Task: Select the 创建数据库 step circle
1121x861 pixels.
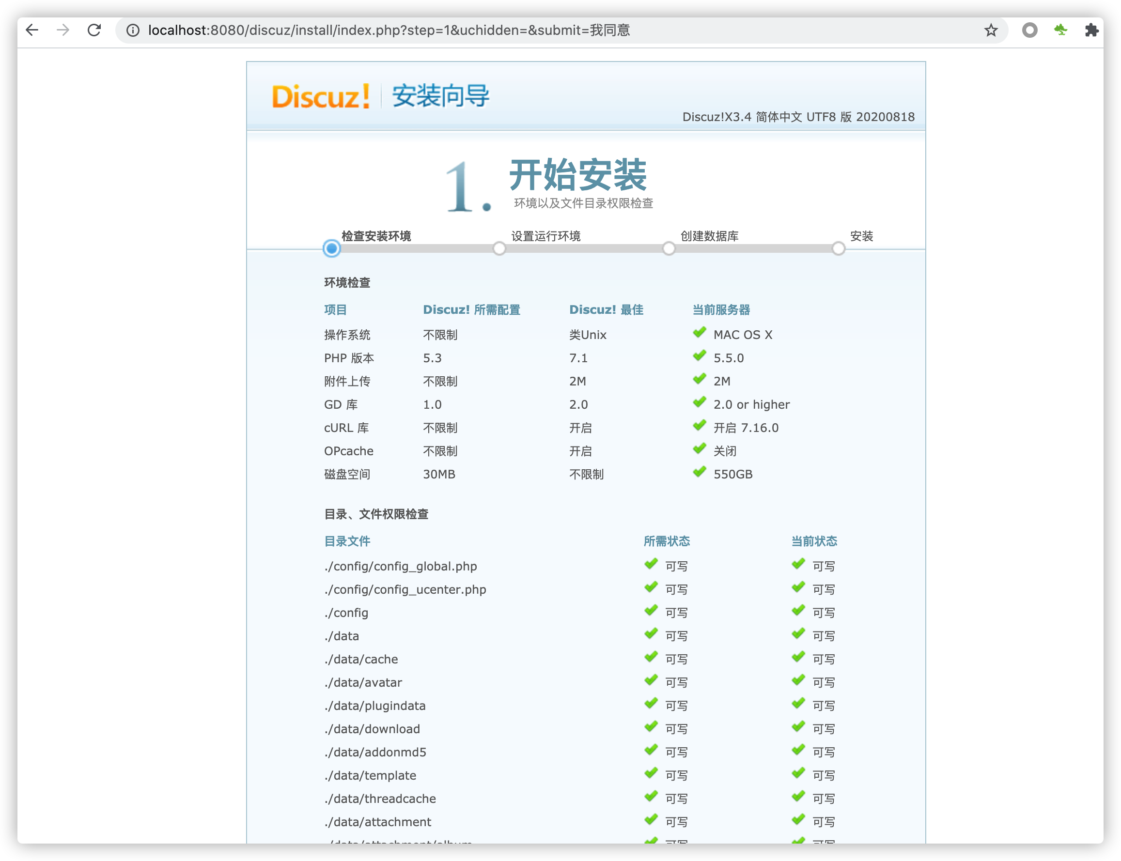Action: click(x=669, y=248)
